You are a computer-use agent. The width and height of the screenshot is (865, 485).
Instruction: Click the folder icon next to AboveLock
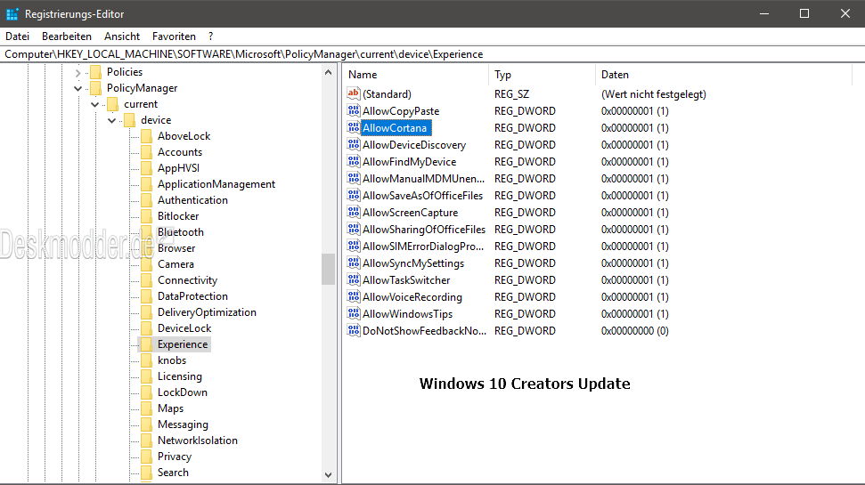(147, 136)
